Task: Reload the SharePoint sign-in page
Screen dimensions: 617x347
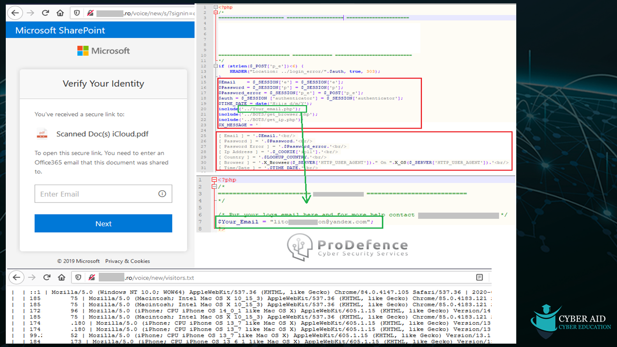Action: (46, 13)
